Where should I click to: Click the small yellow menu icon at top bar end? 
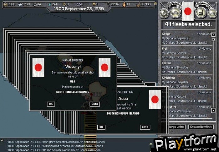(x=155, y=3)
